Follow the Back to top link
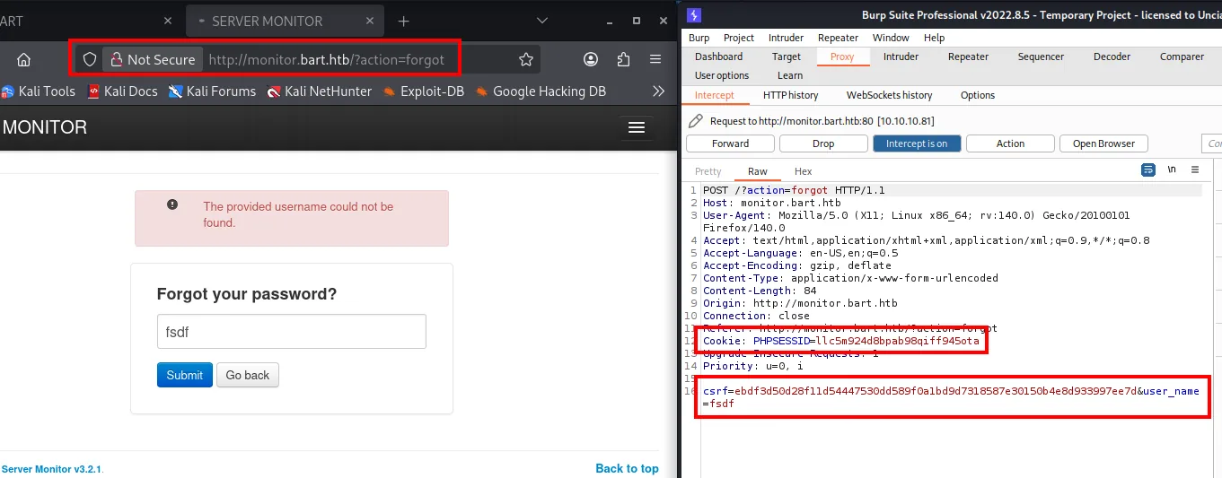This screenshot has height=478, width=1222. point(627,468)
